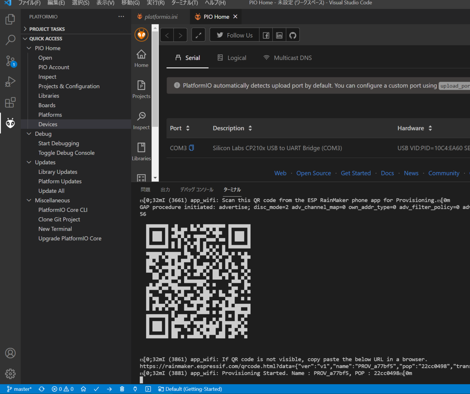This screenshot has width=470, height=394.
Task: Click the expand fullscreen arrows button
Action: tap(198, 35)
